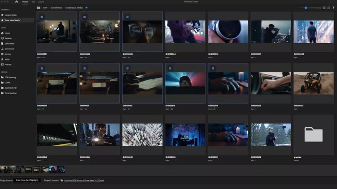Deselect the projector-light clip GH0100015 checkbox
This screenshot has width=337, height=189.
pos(170,68)
